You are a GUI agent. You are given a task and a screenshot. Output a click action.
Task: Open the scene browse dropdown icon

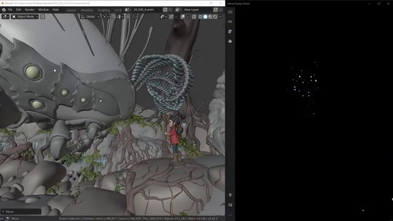128,10
